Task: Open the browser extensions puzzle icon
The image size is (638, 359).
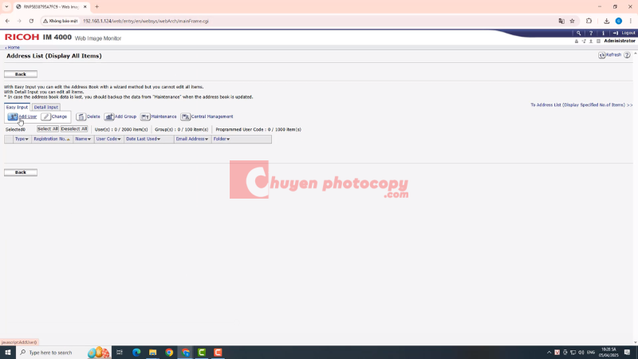Action: click(x=589, y=22)
